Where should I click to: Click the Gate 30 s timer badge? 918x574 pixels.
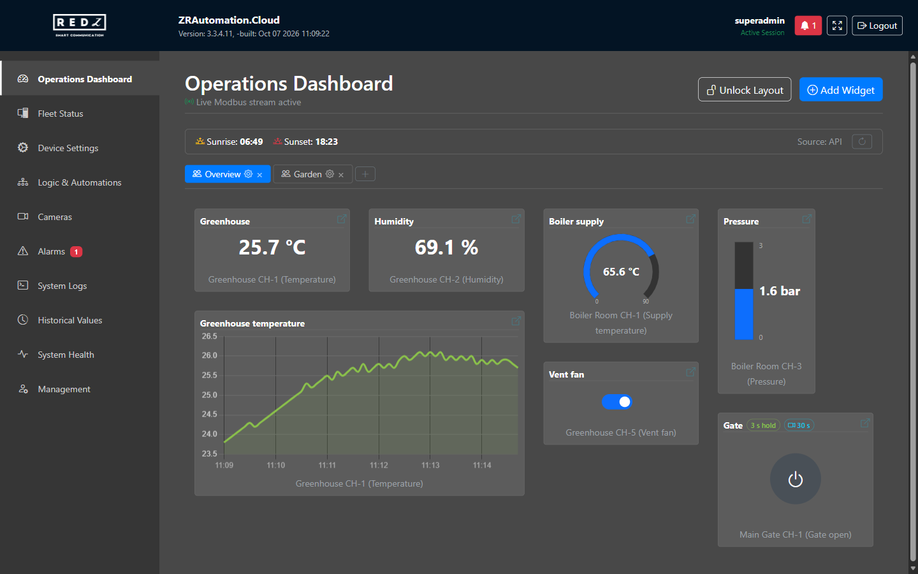pyautogui.click(x=799, y=425)
